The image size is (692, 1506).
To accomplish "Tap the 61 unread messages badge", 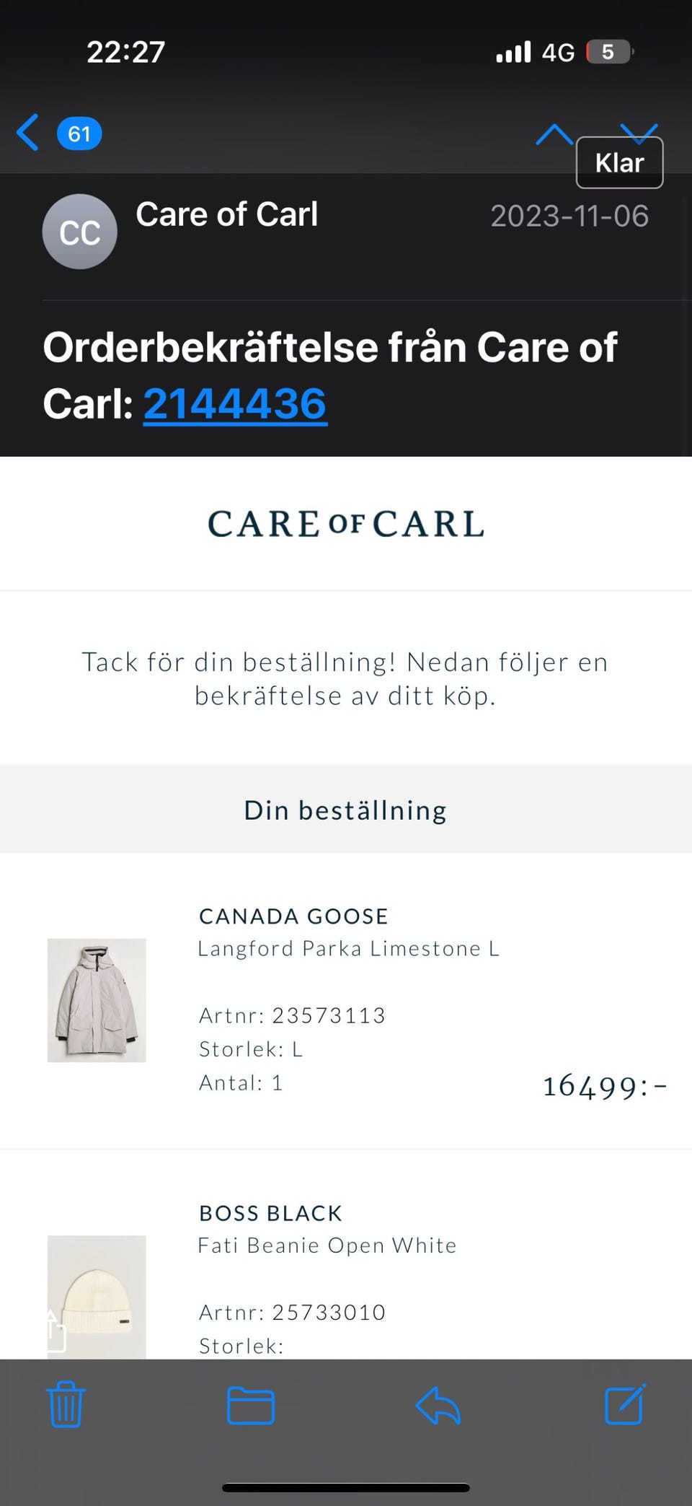I will coord(79,133).
